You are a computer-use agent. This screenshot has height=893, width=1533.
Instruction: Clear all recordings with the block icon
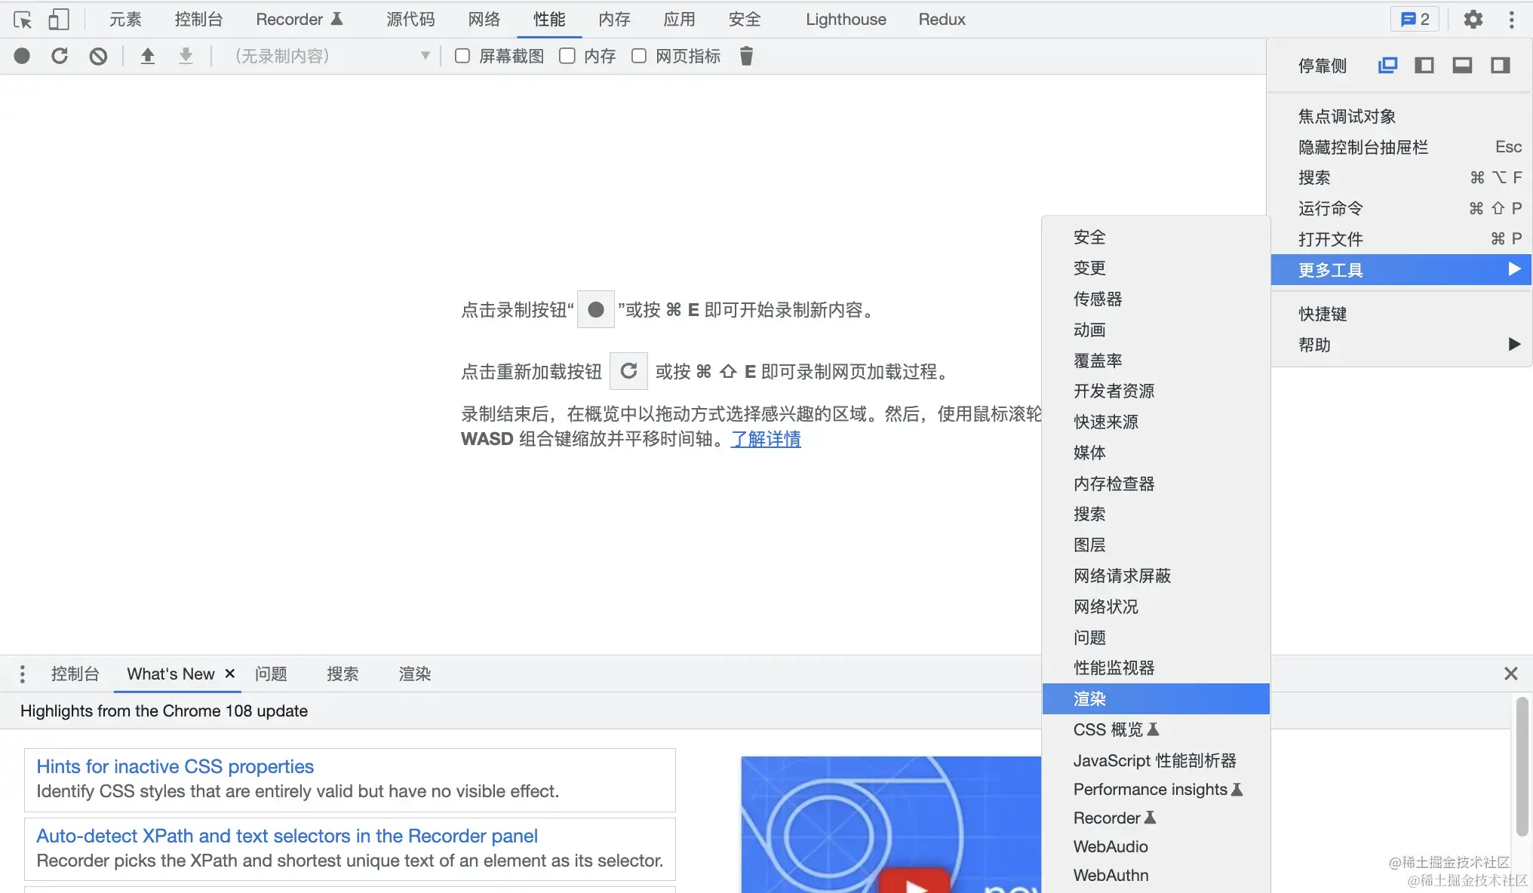pos(98,55)
